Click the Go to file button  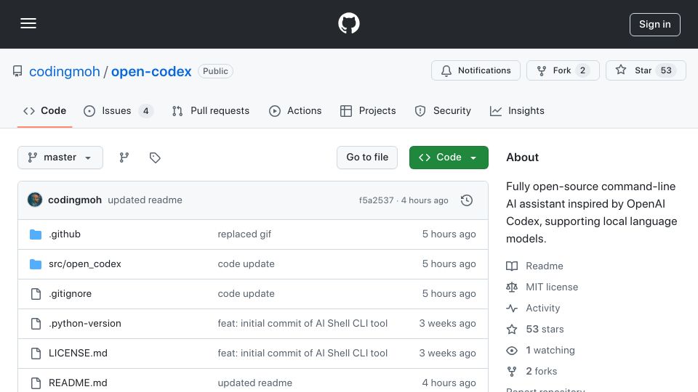coord(366,158)
